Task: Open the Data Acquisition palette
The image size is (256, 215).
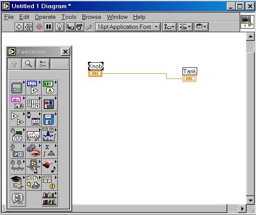Action: [18, 135]
